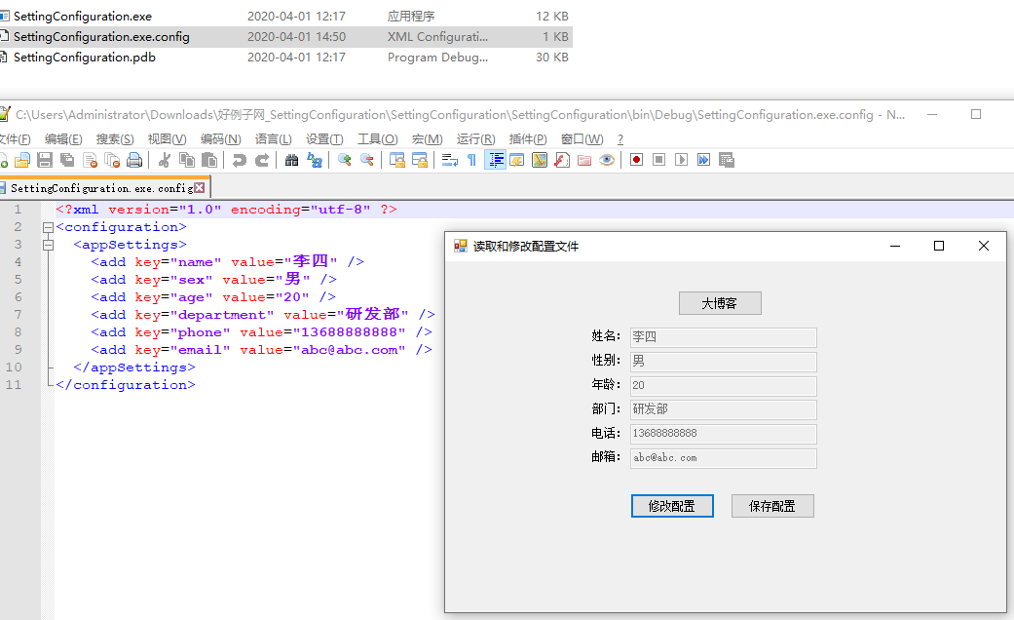1014x620 pixels.
Task: Open the 语言(L) menu
Action: pos(273,139)
